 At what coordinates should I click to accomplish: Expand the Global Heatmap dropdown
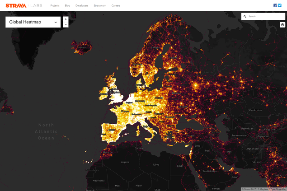33,22
